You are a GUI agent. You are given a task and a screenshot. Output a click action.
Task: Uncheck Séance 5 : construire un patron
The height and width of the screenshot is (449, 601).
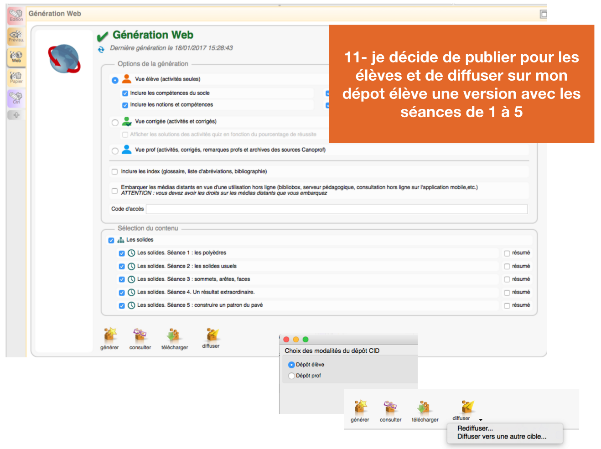(x=122, y=306)
